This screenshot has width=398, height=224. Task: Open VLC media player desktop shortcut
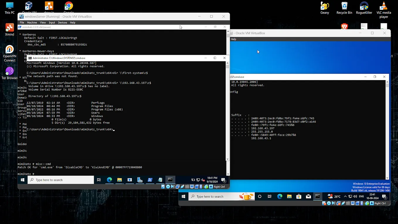(384, 10)
